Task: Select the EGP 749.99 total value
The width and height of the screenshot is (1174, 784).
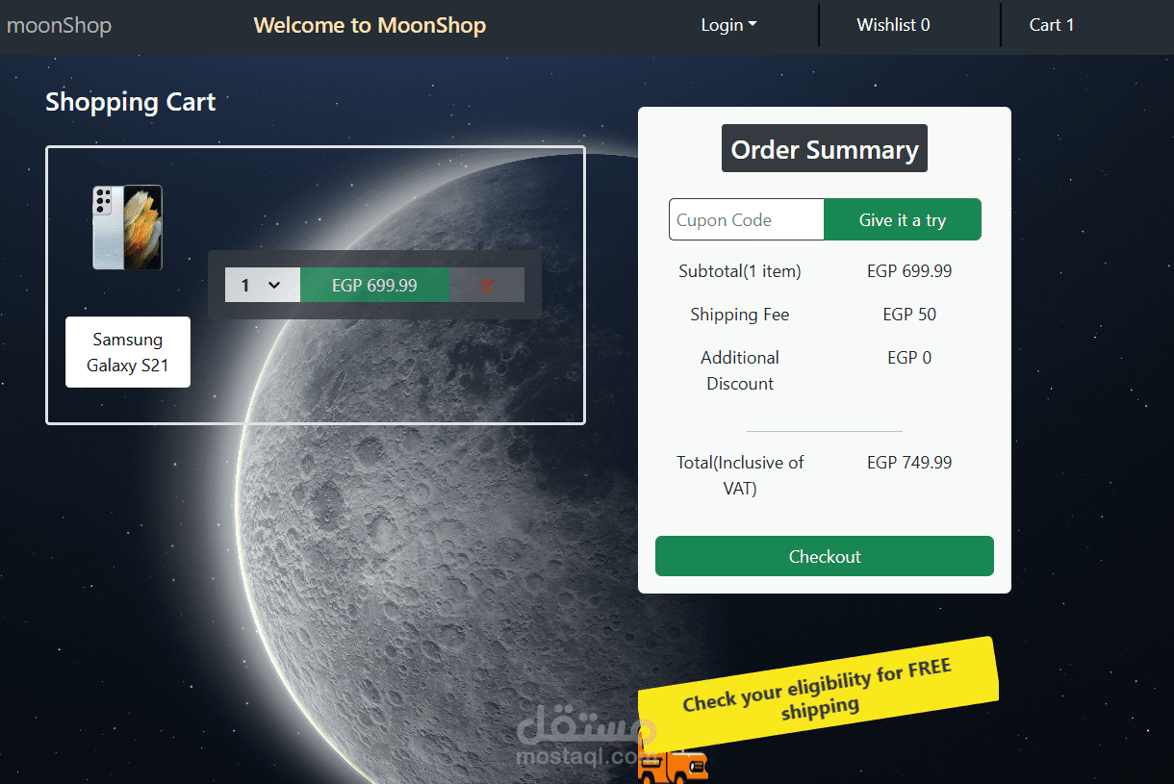Action: pos(909,463)
